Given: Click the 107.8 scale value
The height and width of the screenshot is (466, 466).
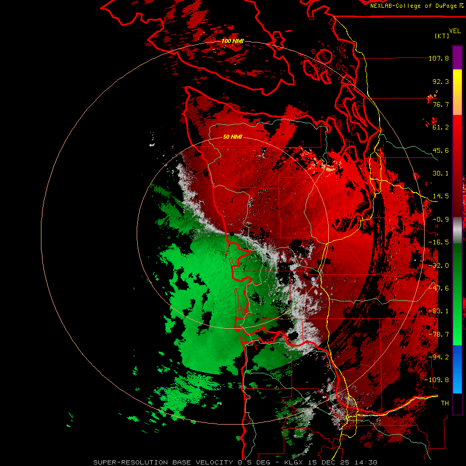Looking at the screenshot, I should [439, 59].
